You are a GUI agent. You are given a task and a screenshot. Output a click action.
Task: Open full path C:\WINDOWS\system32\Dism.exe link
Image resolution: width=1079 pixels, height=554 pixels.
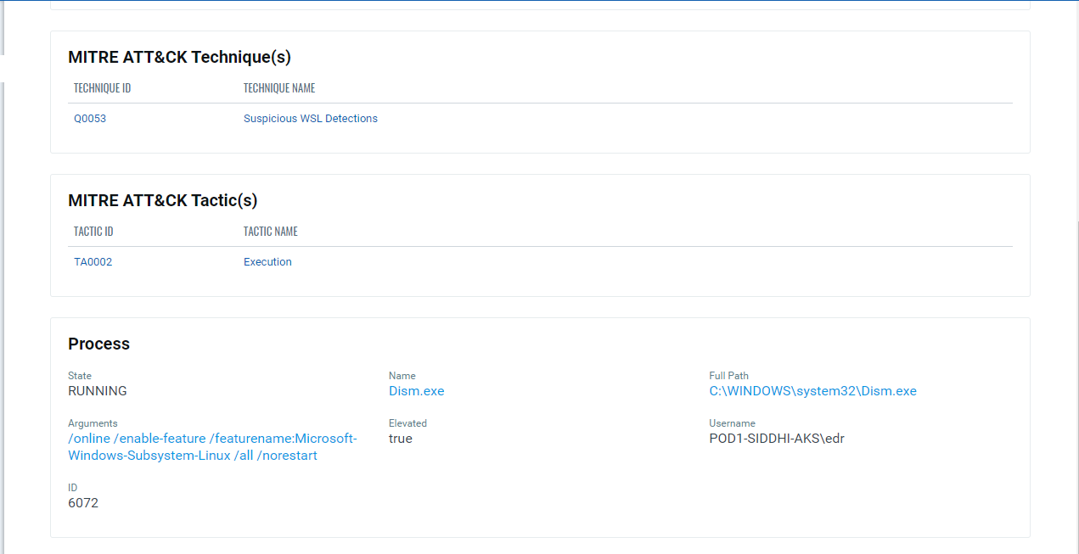pos(813,391)
